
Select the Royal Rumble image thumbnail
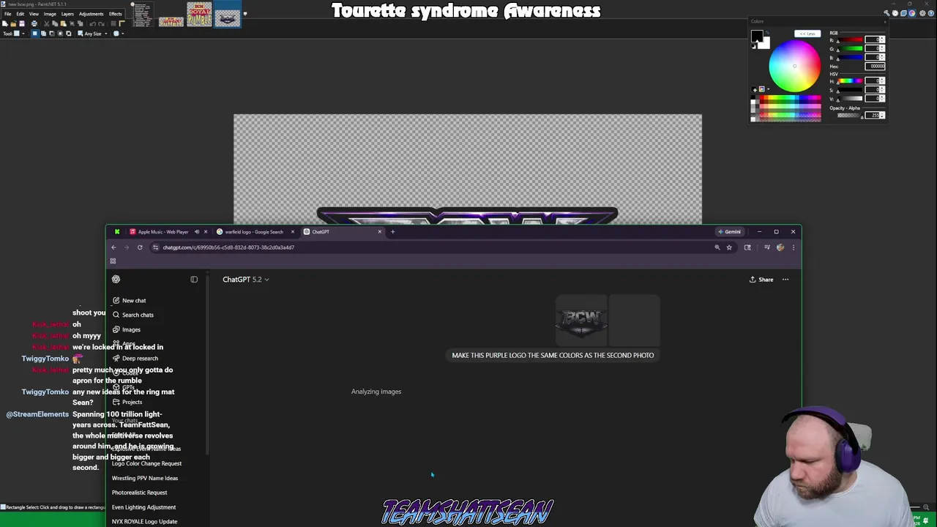tap(199, 14)
